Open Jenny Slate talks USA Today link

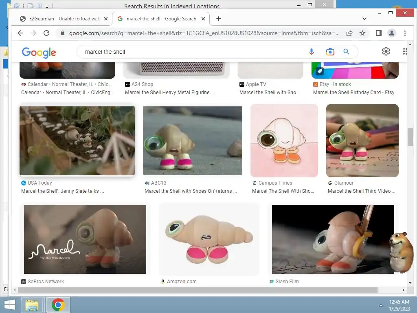pyautogui.click(x=62, y=191)
